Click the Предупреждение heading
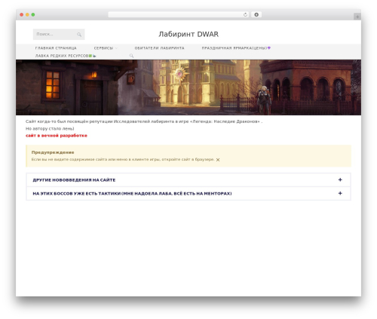The image size is (377, 319). pyautogui.click(x=53, y=152)
